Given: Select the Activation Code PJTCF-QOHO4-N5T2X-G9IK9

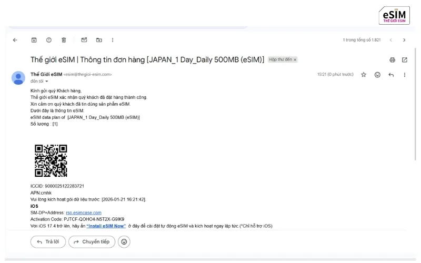Looking at the screenshot, I should [x=94, y=219].
